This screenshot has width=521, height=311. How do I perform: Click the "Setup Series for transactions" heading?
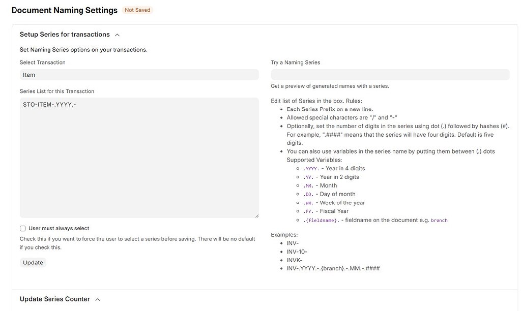click(x=62, y=35)
